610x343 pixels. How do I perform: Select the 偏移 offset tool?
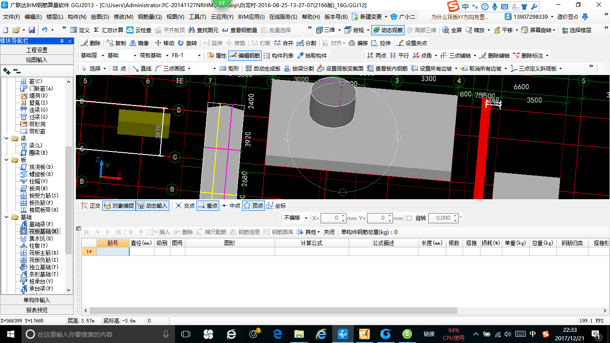[x=358, y=43]
